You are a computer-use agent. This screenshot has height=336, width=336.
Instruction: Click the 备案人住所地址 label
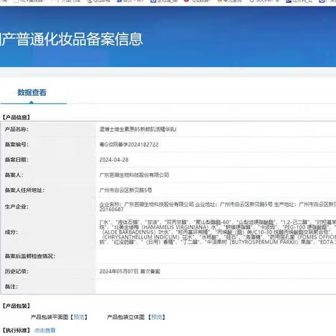(x=25, y=190)
